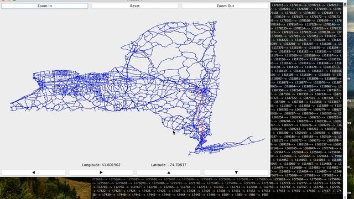The height and width of the screenshot is (199, 354).
Task: Click the Reset button
Action: [135, 6]
